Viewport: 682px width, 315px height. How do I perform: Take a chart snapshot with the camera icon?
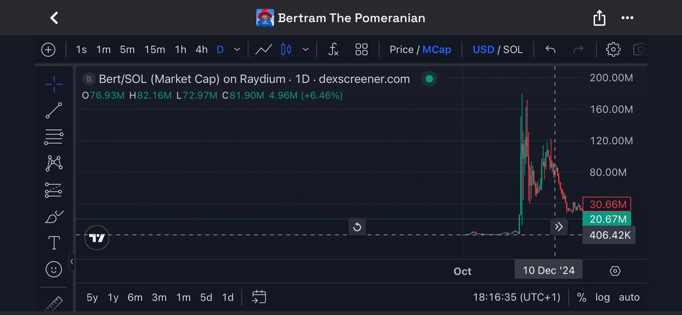click(641, 49)
